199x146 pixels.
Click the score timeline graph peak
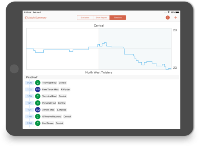click(x=105, y=43)
